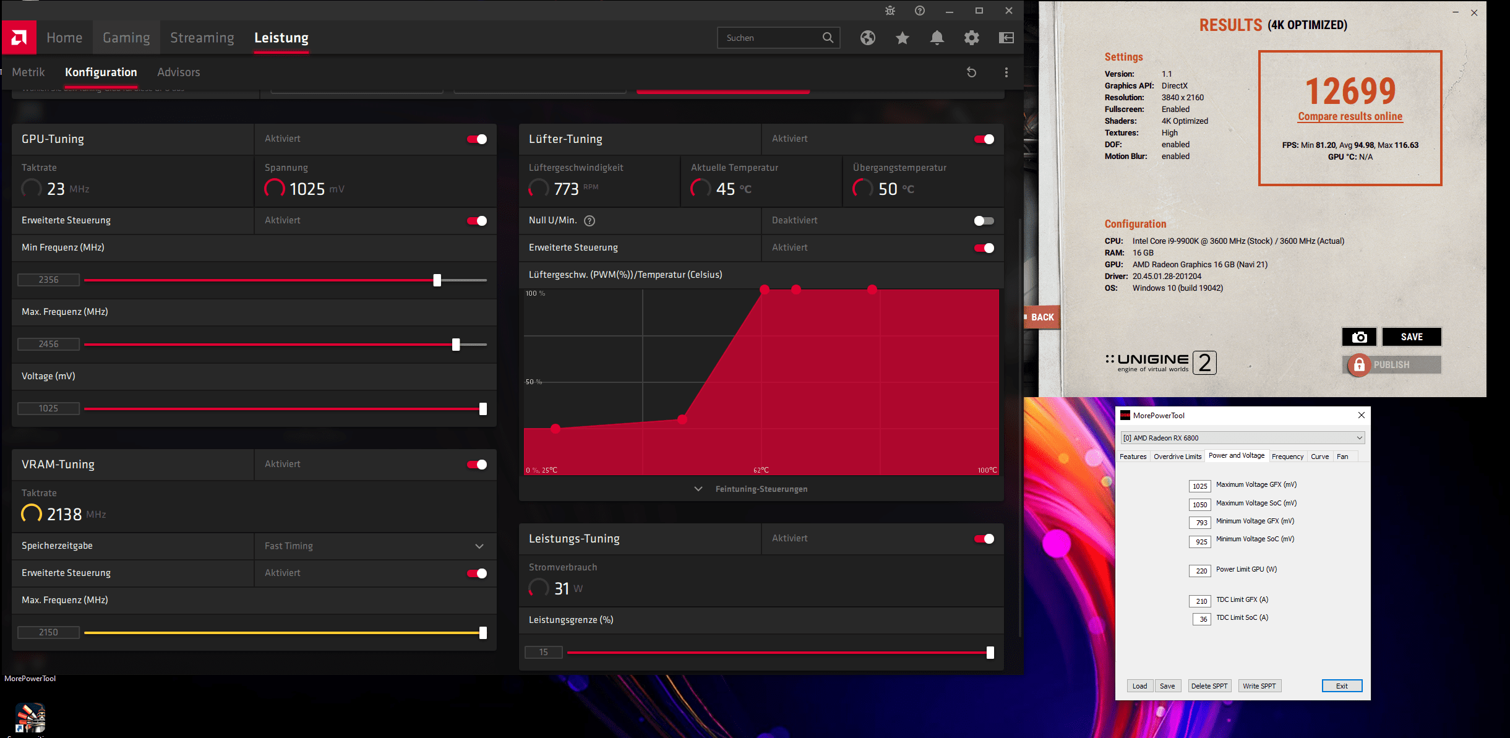
Task: Open AMD Radeon RX 6800 device dropdown
Action: coord(1242,438)
